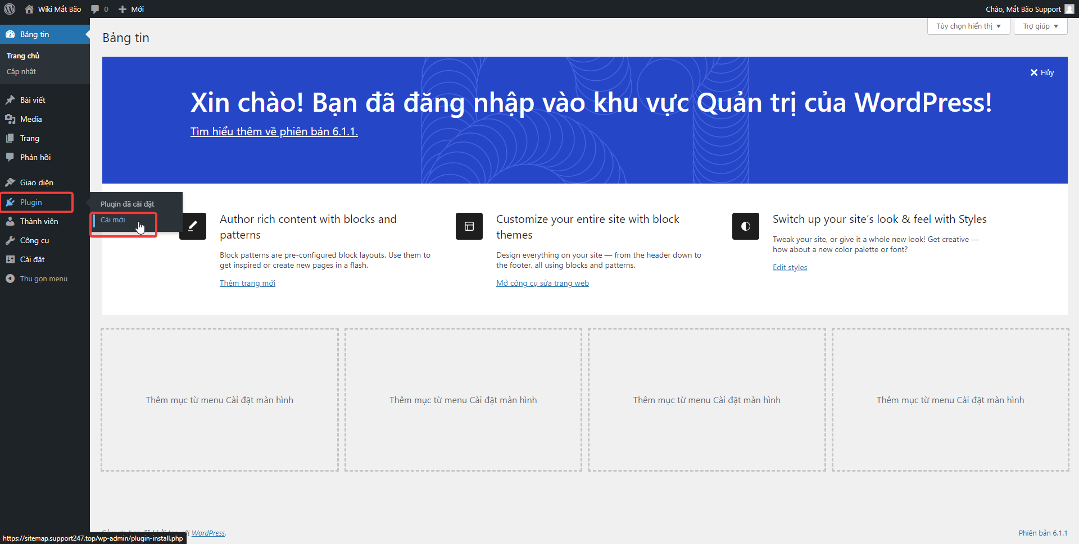Click the Phiên bản 6.1.1 footer text
The width and height of the screenshot is (1079, 544).
pos(1042,533)
